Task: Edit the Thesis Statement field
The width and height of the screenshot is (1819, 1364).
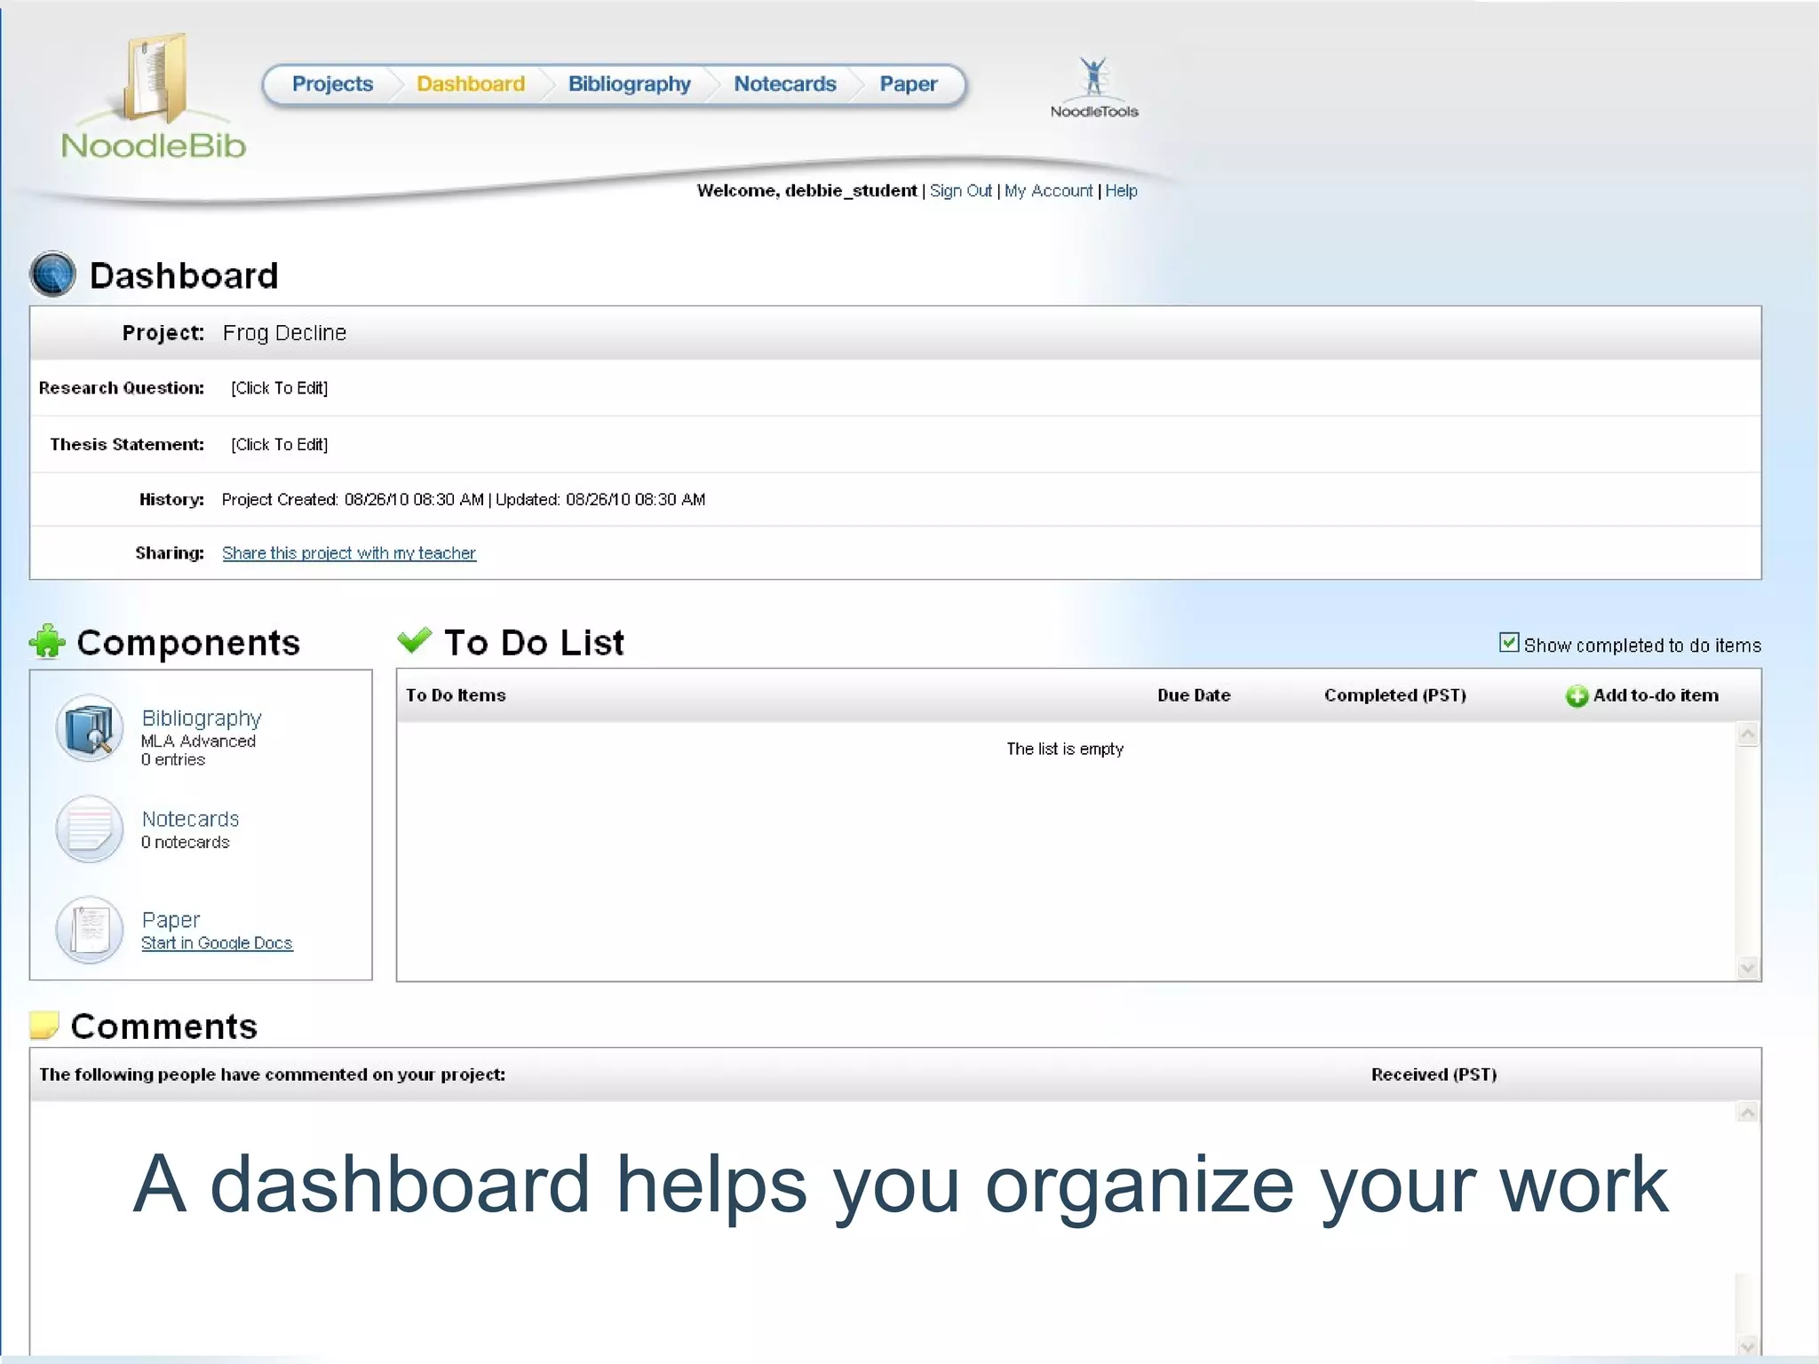Action: coord(280,445)
